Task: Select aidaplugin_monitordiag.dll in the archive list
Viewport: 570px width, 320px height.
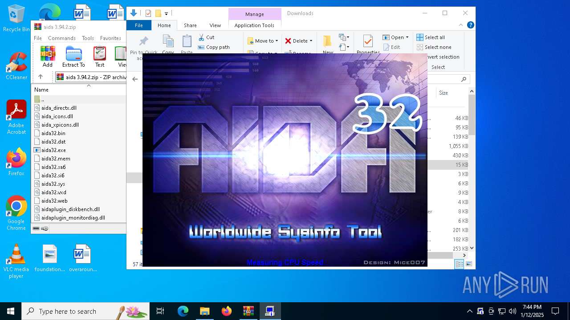Action: [x=73, y=218]
